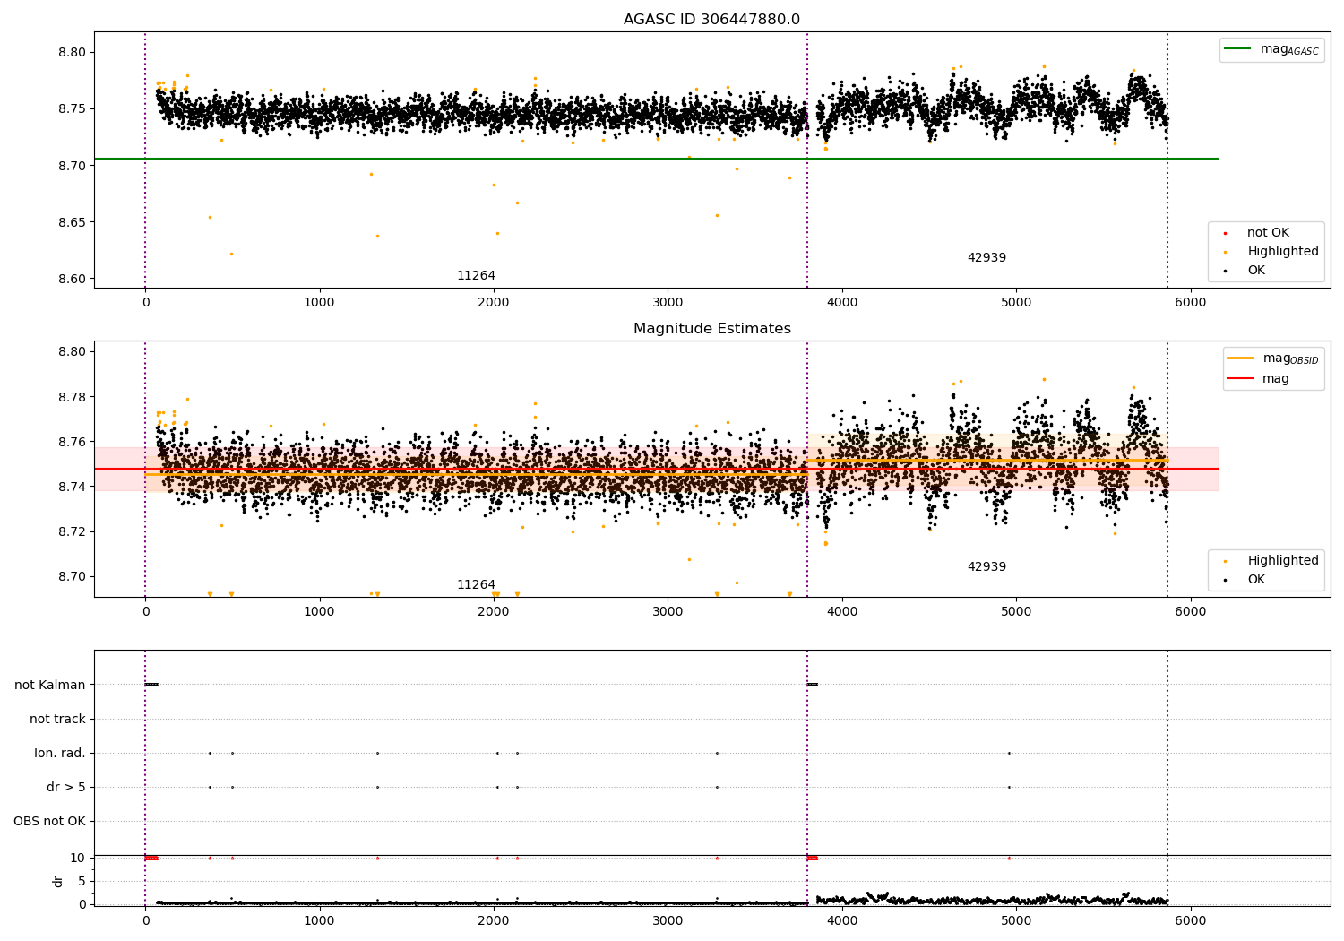Click the '5' tick on the dr axis
1344x941 pixels.
pyautogui.click(x=82, y=881)
